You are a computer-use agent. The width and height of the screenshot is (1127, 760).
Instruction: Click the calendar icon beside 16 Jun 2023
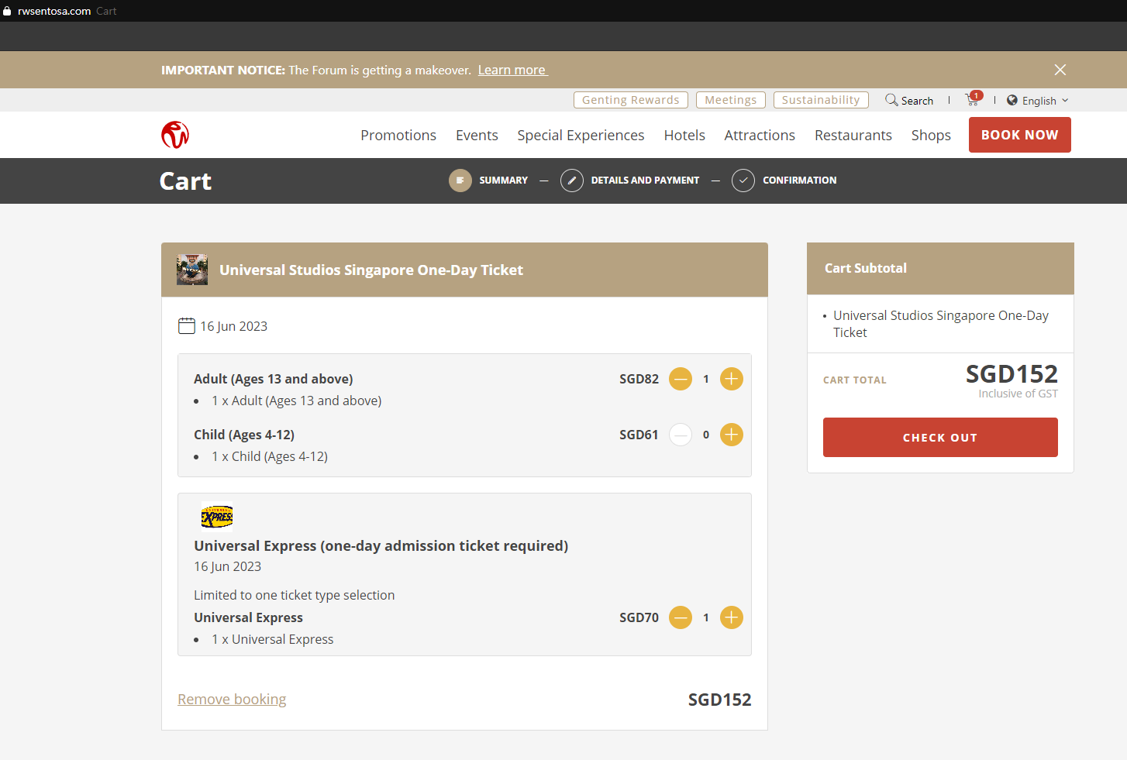(187, 325)
